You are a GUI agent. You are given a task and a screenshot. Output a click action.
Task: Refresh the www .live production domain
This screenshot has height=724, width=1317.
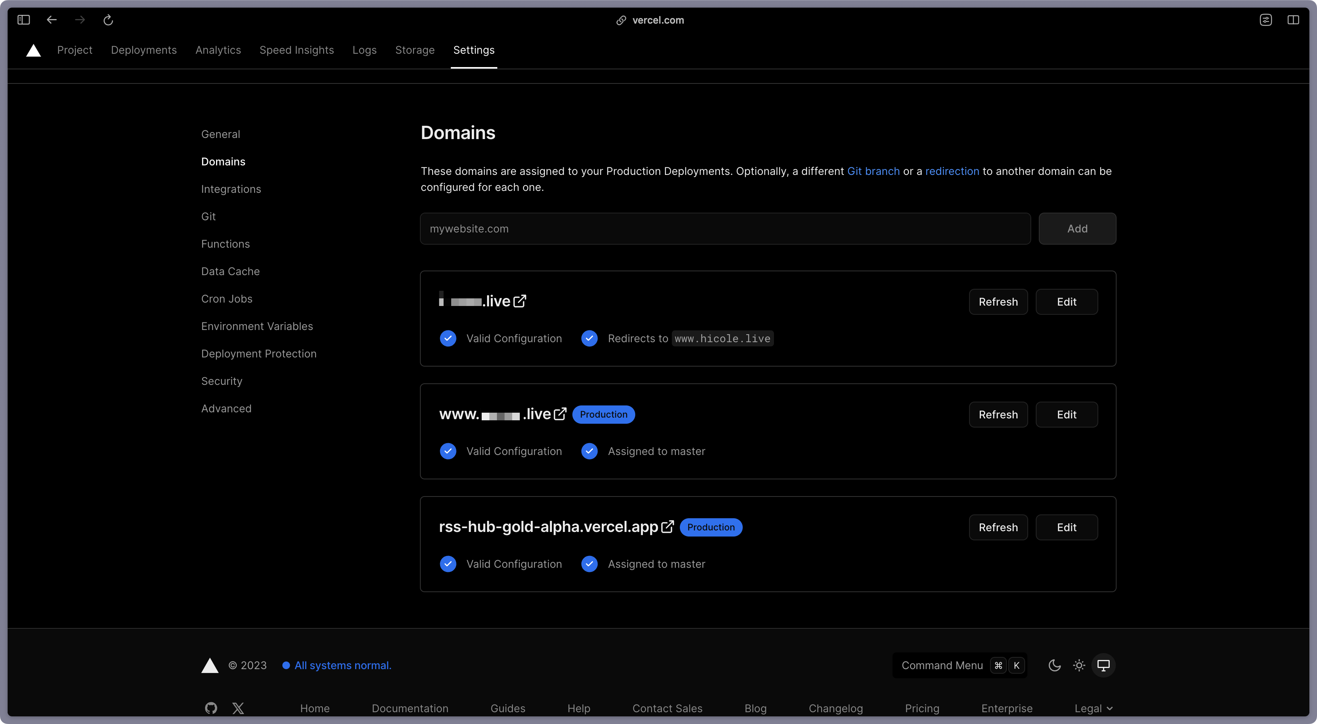coord(998,415)
